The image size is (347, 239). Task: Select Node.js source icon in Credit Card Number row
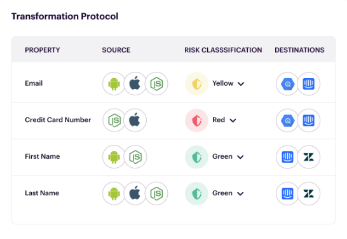tap(114, 120)
